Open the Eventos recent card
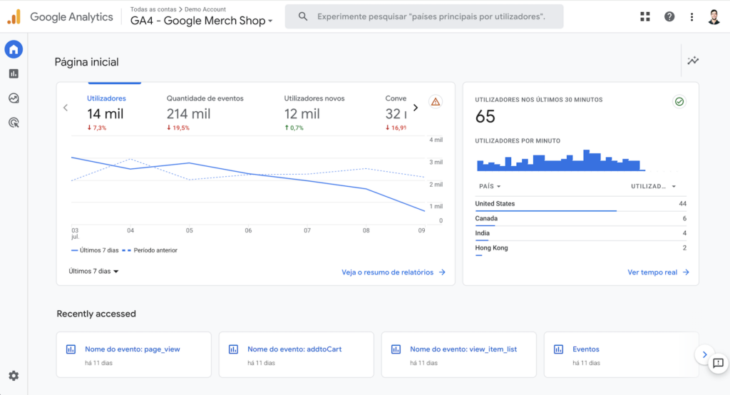This screenshot has width=730, height=395. pos(621,354)
